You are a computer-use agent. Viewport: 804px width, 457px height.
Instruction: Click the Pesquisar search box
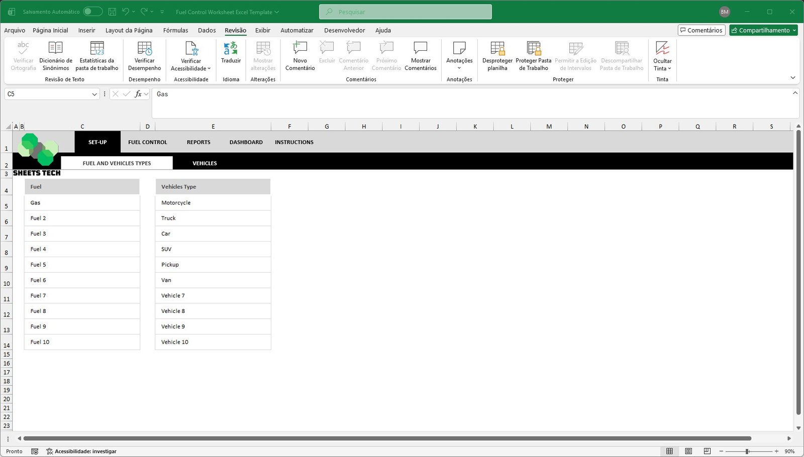[x=405, y=12]
